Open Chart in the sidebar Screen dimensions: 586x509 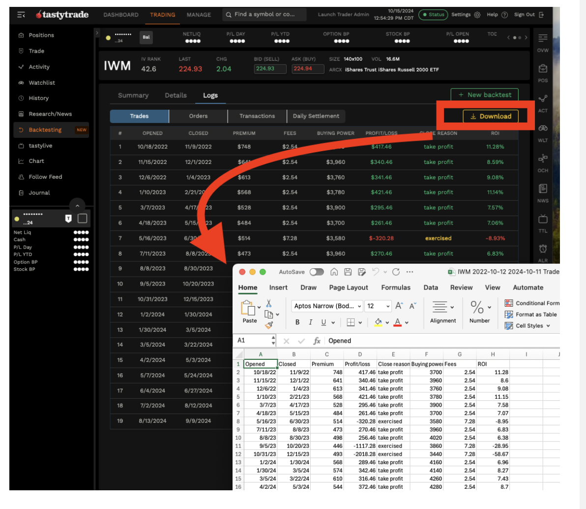36,161
